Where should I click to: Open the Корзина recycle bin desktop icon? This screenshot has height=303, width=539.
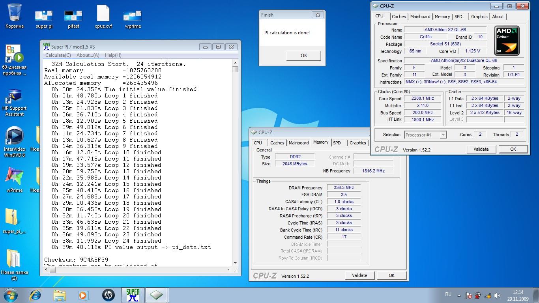click(15, 16)
